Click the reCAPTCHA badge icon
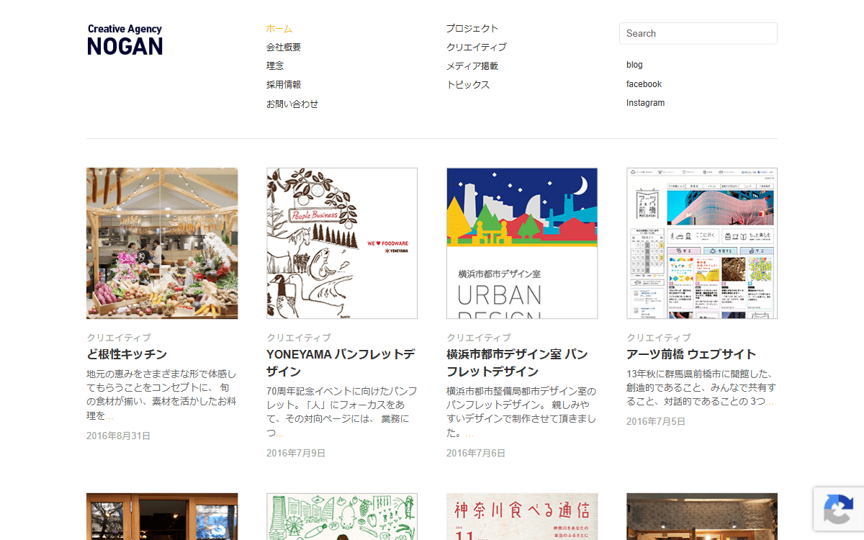The image size is (864, 540). click(x=839, y=509)
